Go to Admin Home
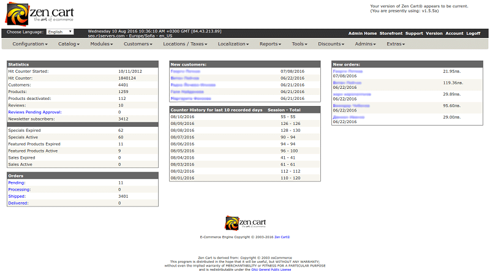490x275 pixels. point(363,34)
